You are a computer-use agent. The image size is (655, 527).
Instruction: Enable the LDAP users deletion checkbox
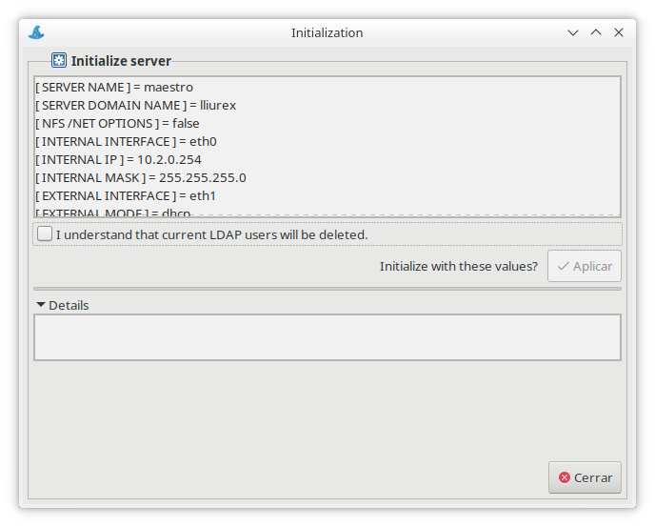(x=45, y=233)
